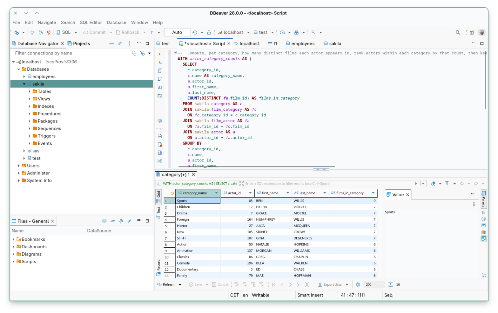
Task: Jump to the last result page arrow
Action: tap(299, 284)
